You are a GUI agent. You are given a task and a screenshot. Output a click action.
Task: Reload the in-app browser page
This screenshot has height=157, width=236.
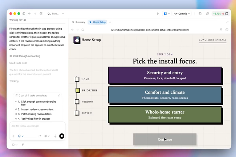coord(82,30)
